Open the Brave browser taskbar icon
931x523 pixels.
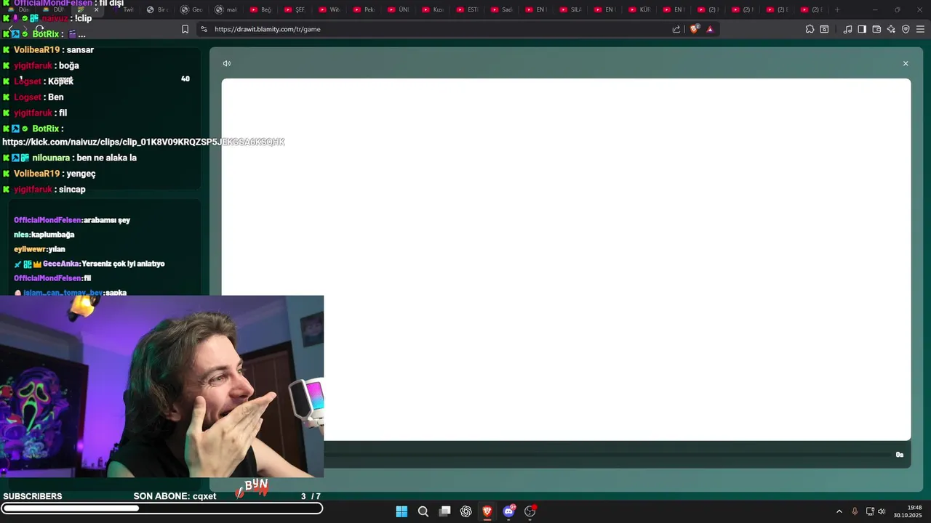pos(487,511)
